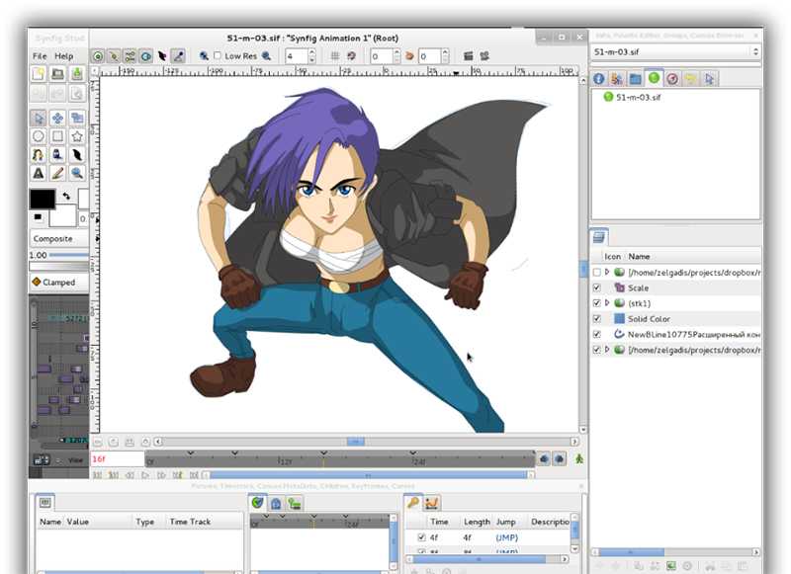This screenshot has width=791, height=574.
Task: Open the Keyframes key tab
Action: point(413,503)
